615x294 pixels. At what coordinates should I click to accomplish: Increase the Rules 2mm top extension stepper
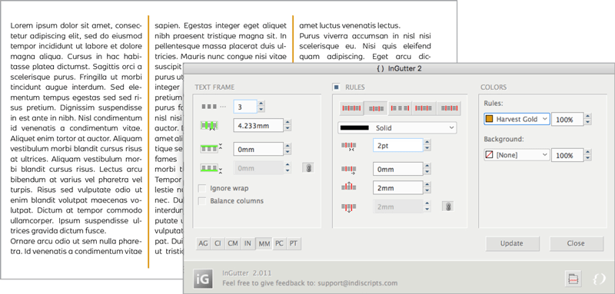coord(427,184)
